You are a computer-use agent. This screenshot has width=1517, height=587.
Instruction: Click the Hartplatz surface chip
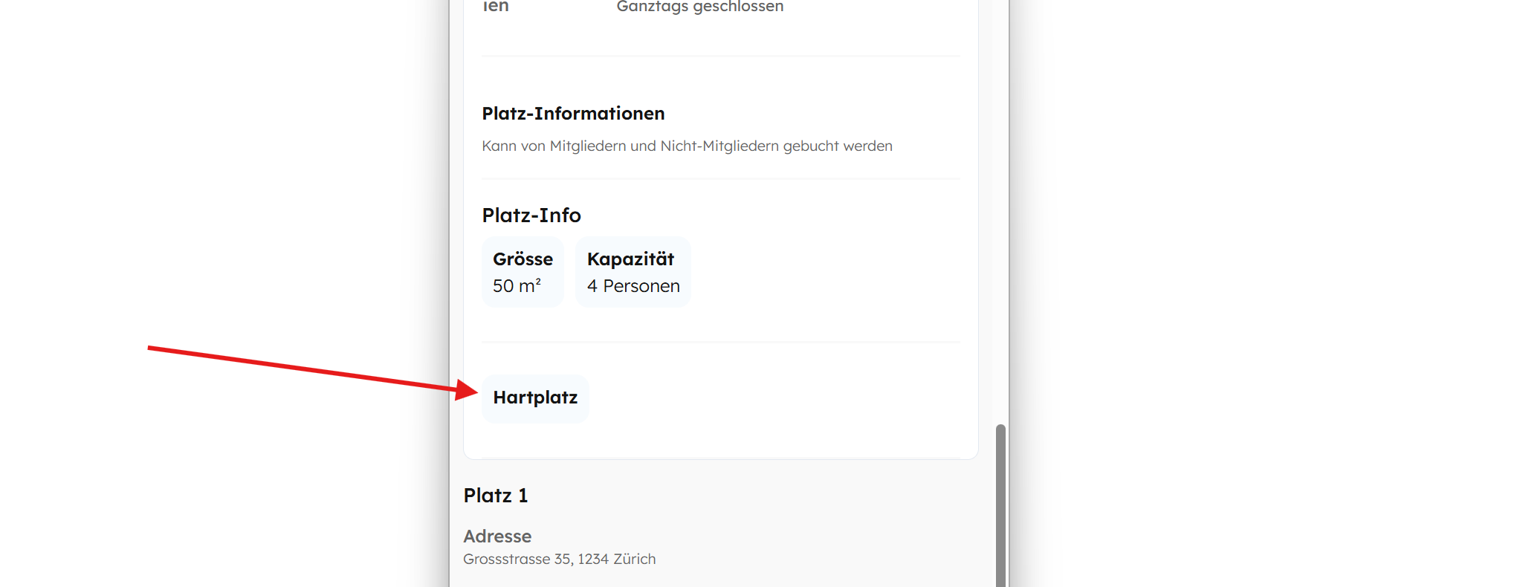coord(535,398)
